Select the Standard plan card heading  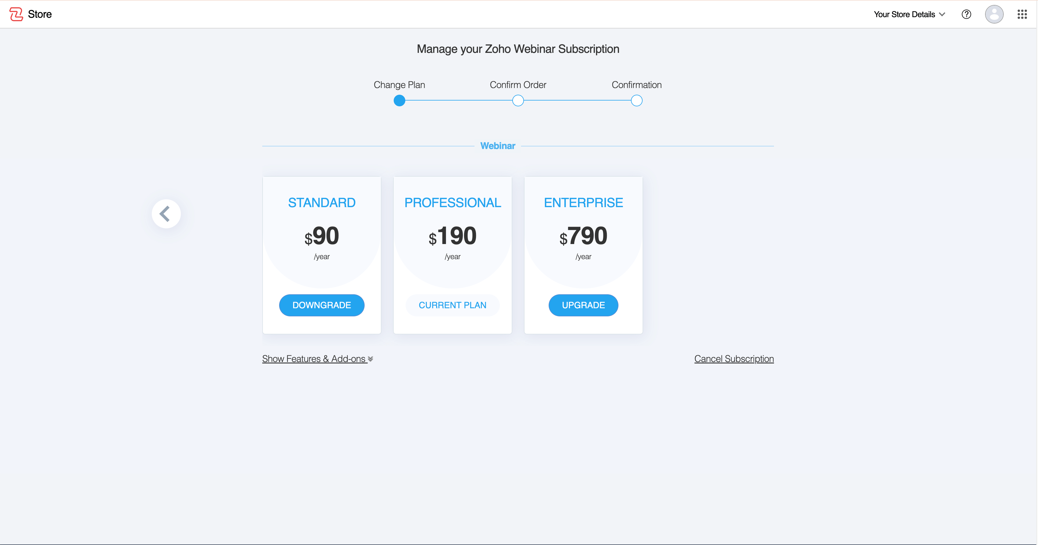(322, 202)
